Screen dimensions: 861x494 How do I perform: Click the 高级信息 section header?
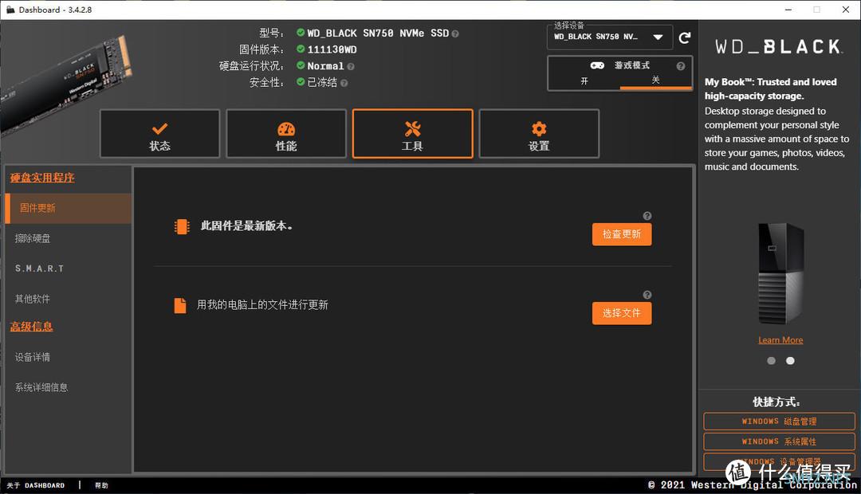coord(31,327)
